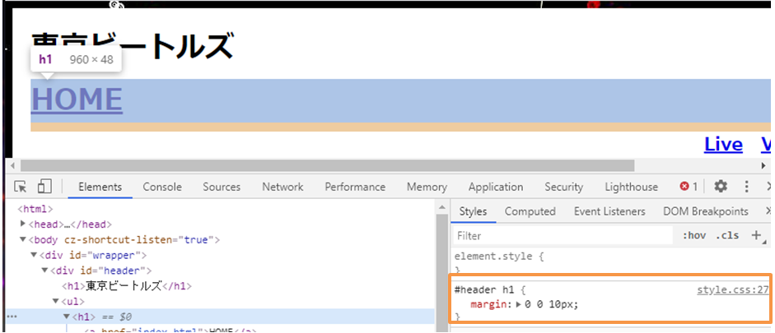Open the style.css:27 source link

(732, 289)
